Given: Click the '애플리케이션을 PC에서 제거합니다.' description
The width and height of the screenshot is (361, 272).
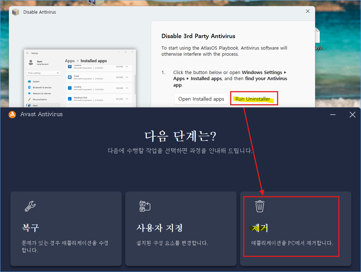Looking at the screenshot, I should (292, 243).
